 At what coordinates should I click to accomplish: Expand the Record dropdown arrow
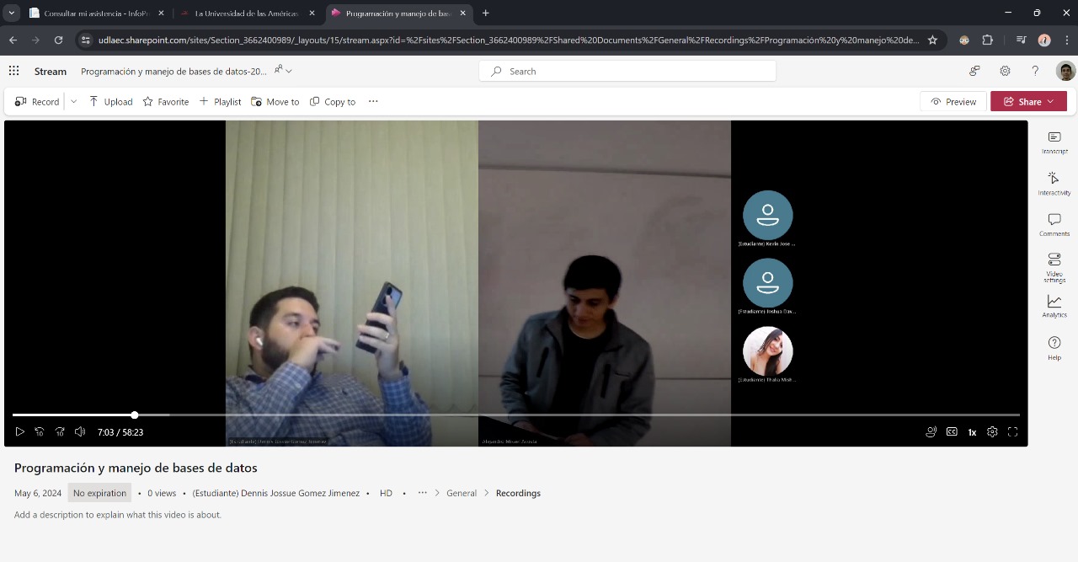73,101
